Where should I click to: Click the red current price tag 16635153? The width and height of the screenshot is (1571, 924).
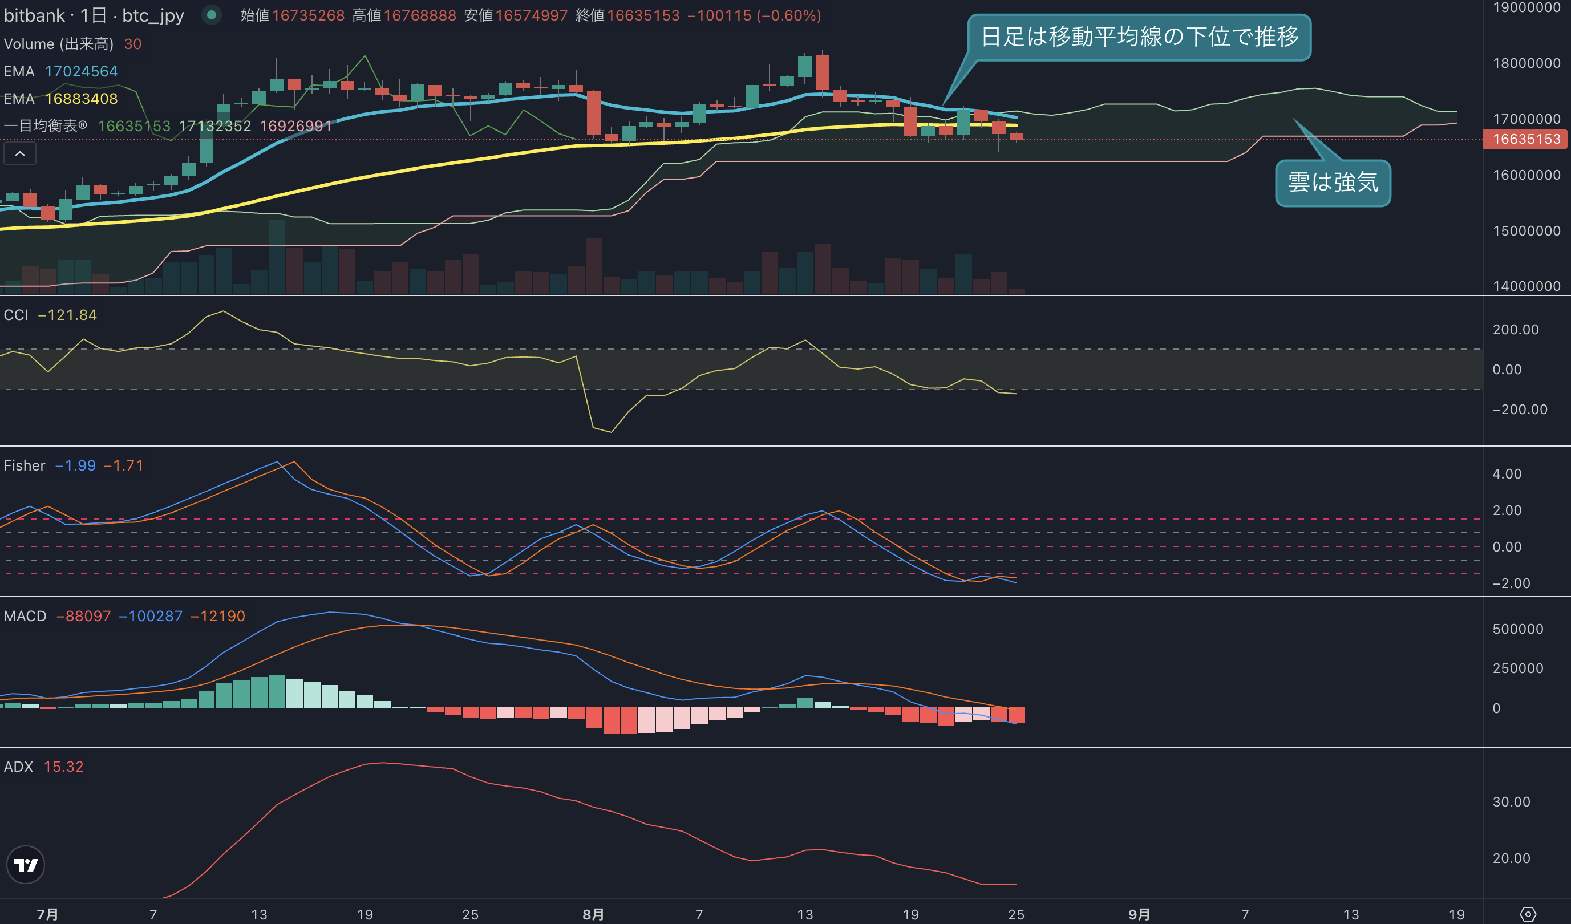(x=1525, y=139)
